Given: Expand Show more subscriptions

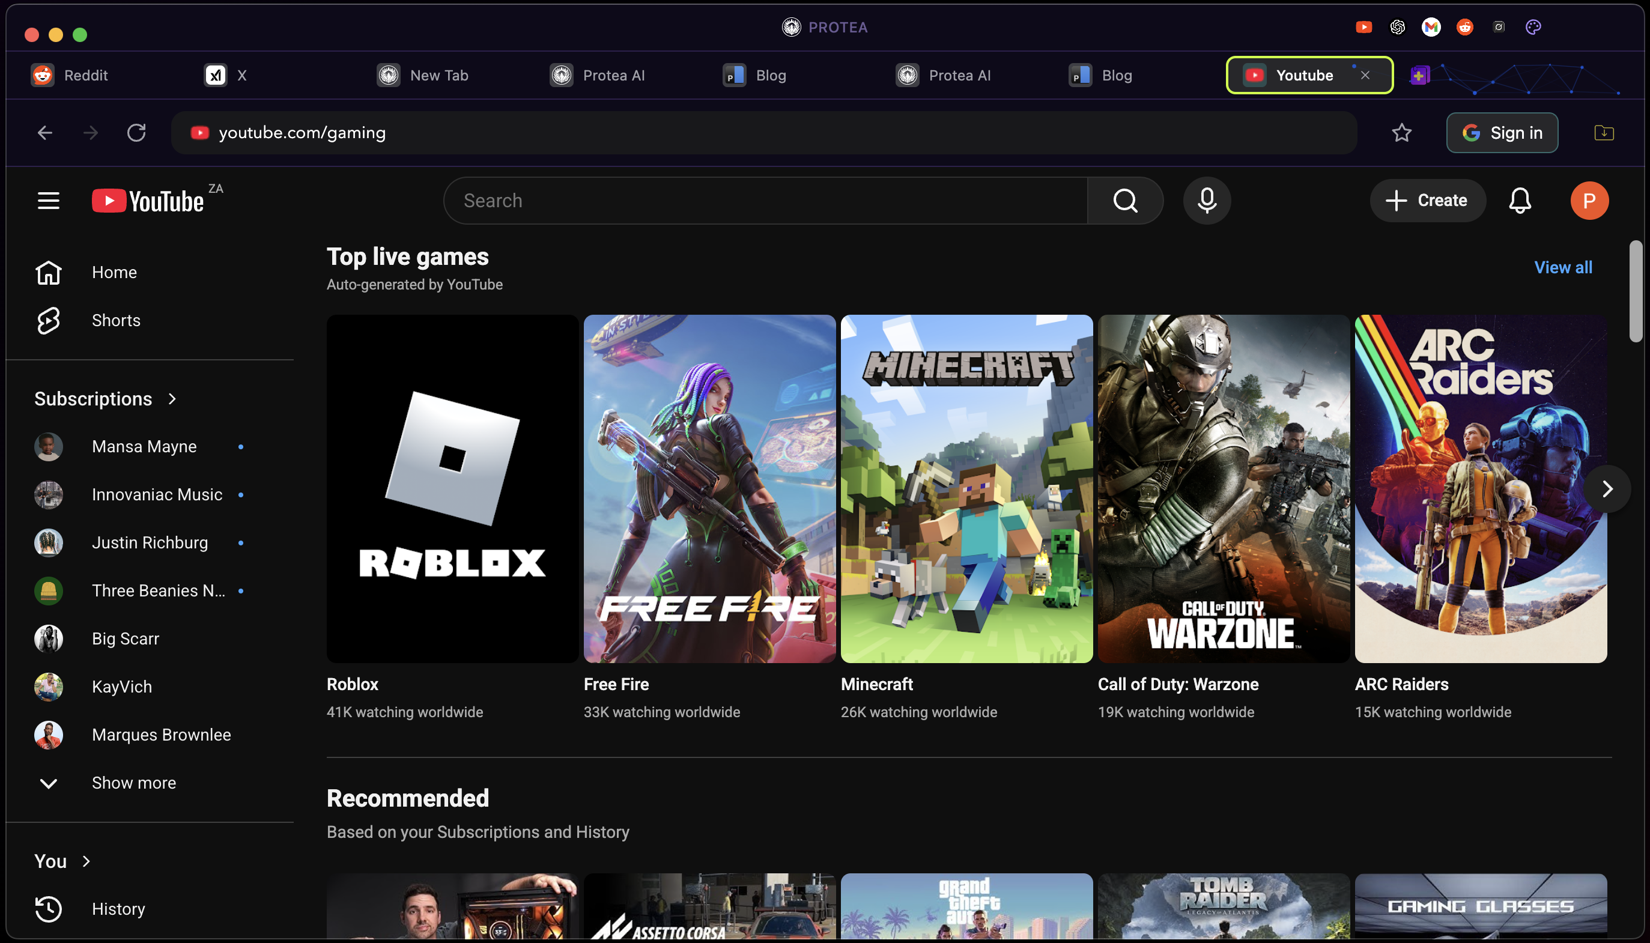Looking at the screenshot, I should coord(133,783).
